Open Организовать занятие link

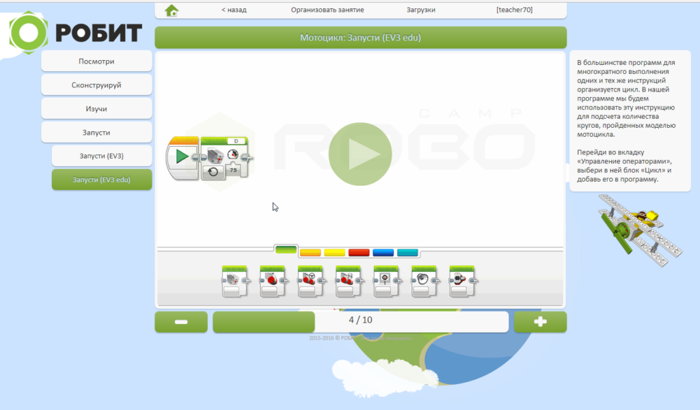(327, 10)
